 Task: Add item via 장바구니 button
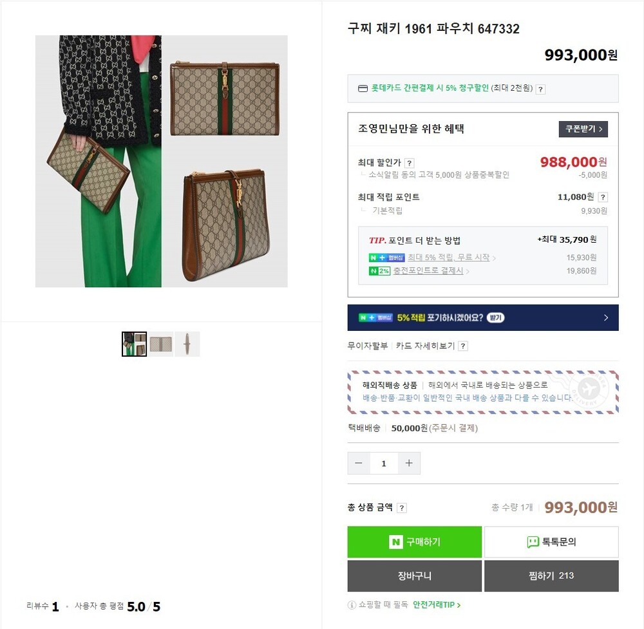[414, 576]
